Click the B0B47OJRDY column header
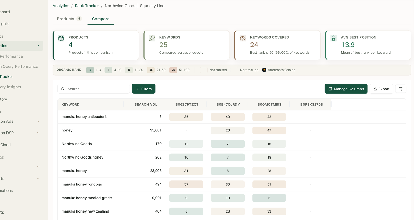This screenshot has width=414, height=220. coord(228,105)
